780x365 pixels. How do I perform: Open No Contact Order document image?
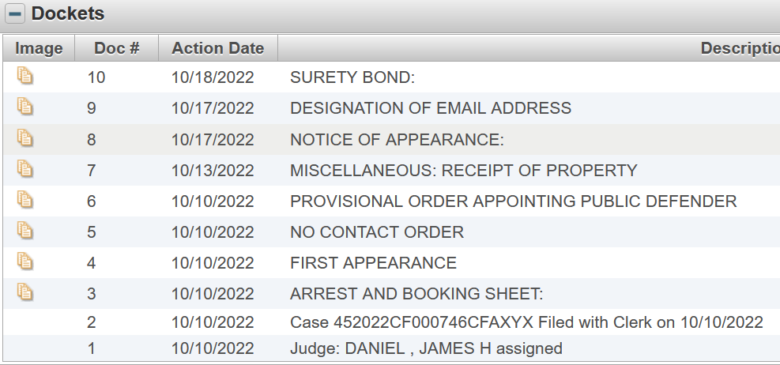click(26, 230)
